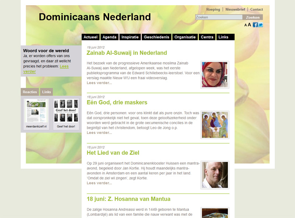Open the meerdanikzelf.nl thumbnail
Screen dimensions: 295x218
click(x=36, y=114)
